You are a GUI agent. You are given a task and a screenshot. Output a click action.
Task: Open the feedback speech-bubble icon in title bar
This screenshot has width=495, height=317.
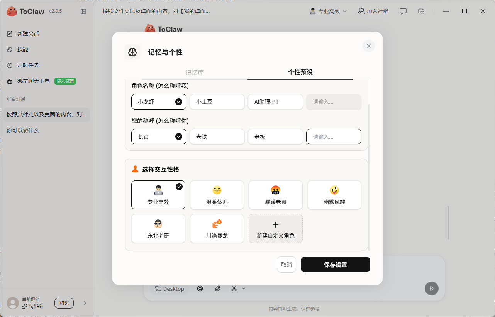(403, 11)
